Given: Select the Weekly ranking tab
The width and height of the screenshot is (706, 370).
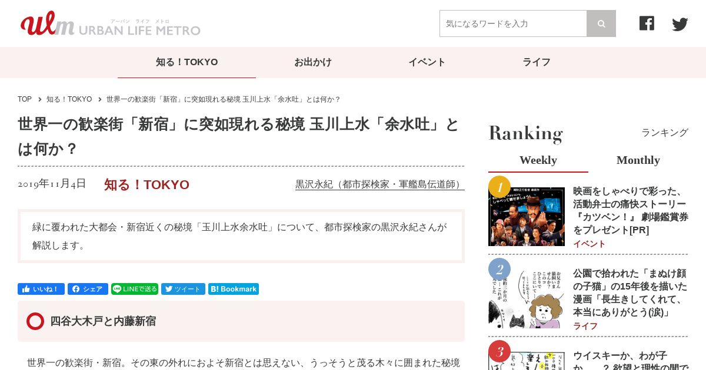Looking at the screenshot, I should coord(538,160).
